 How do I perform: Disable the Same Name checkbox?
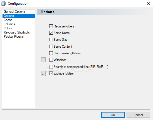pos(51,33)
